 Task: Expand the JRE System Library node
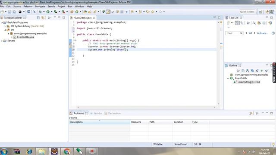click(5, 26)
